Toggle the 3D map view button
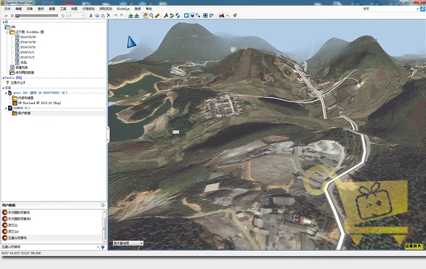The image size is (426, 269). pyautogui.click(x=193, y=16)
